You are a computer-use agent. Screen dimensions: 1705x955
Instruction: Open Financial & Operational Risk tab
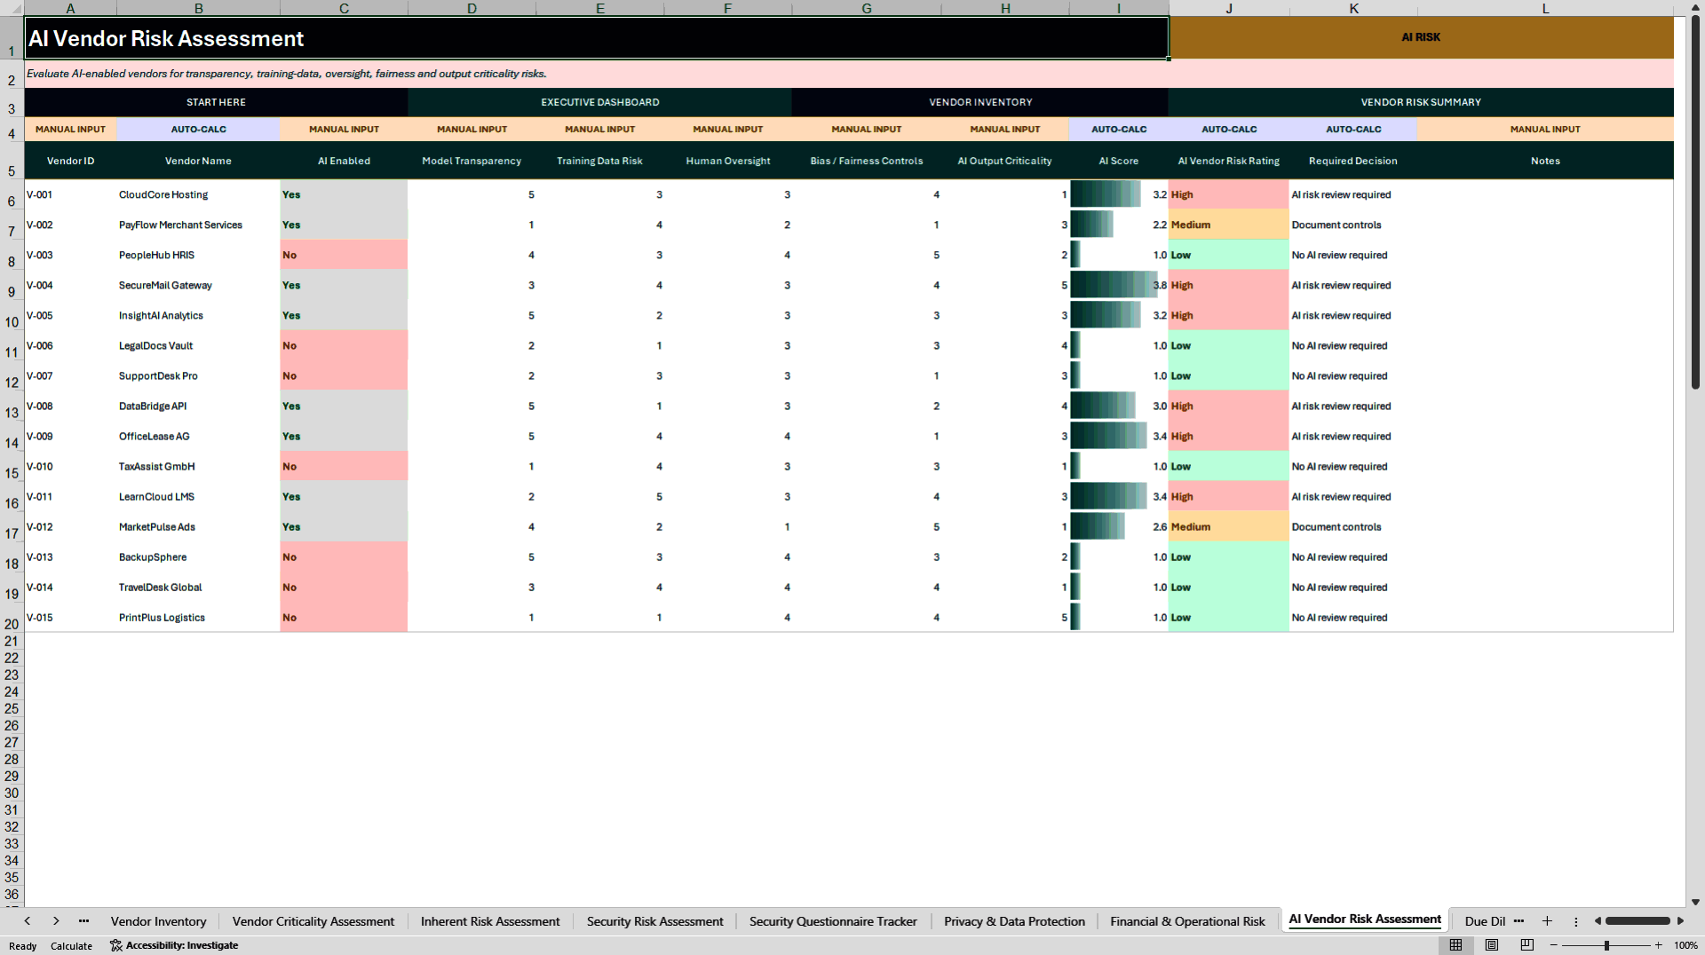[1187, 921]
